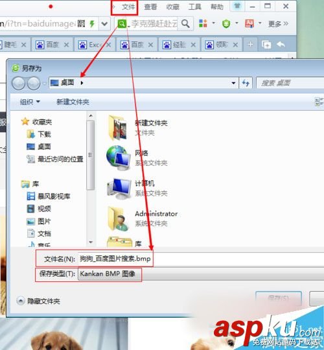Close the Exc browser tab
324x350 pixels.
tap(108, 45)
